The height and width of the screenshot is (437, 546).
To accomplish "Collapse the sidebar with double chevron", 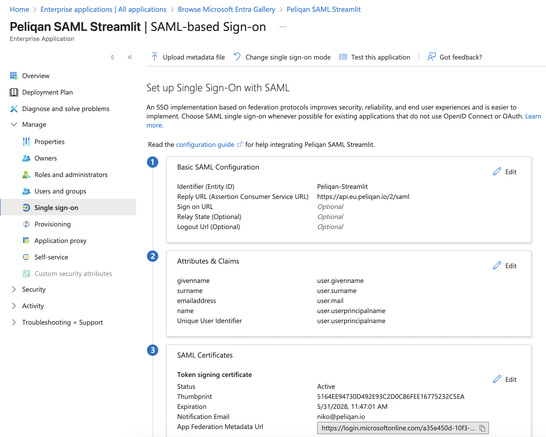I will [130, 57].
